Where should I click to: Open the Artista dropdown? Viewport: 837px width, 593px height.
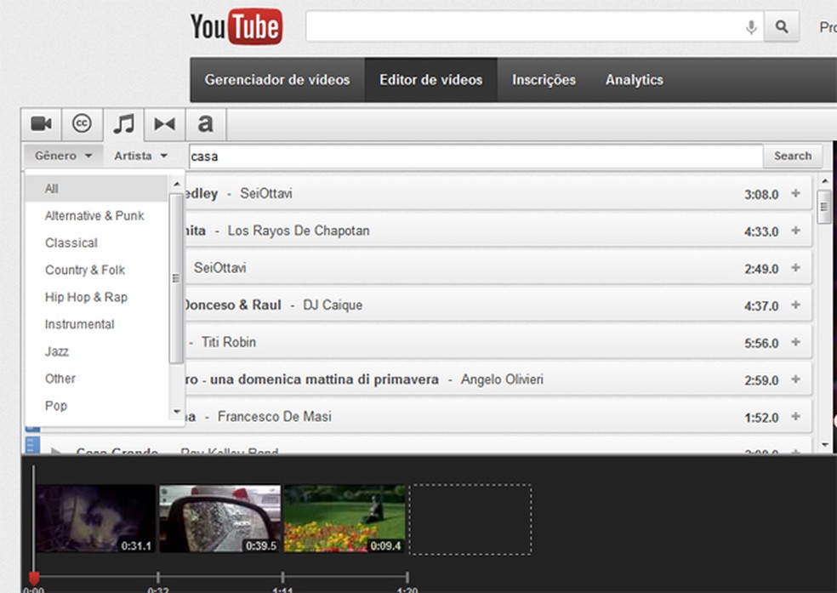141,156
